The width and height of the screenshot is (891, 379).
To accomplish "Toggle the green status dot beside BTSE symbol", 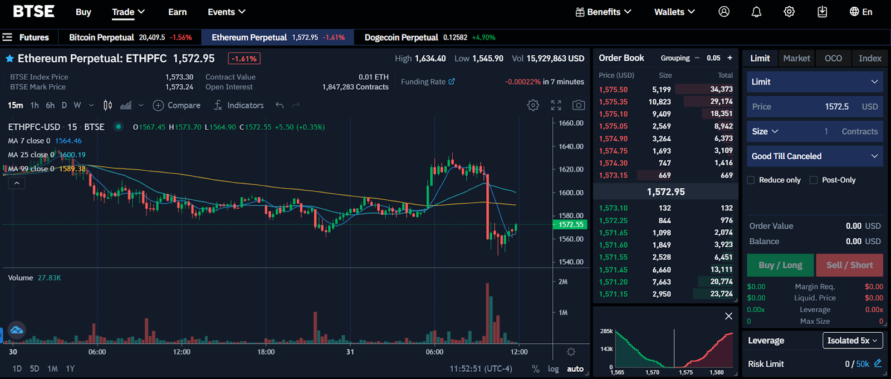I will (118, 127).
